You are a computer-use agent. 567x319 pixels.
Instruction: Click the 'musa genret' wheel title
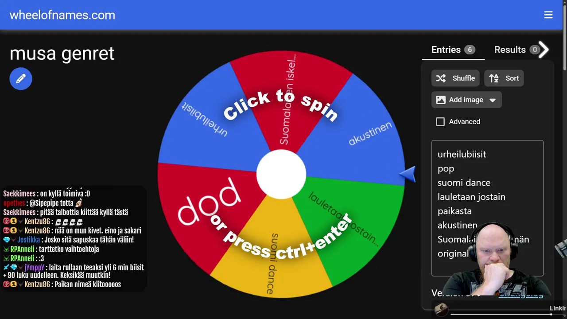[x=62, y=54]
